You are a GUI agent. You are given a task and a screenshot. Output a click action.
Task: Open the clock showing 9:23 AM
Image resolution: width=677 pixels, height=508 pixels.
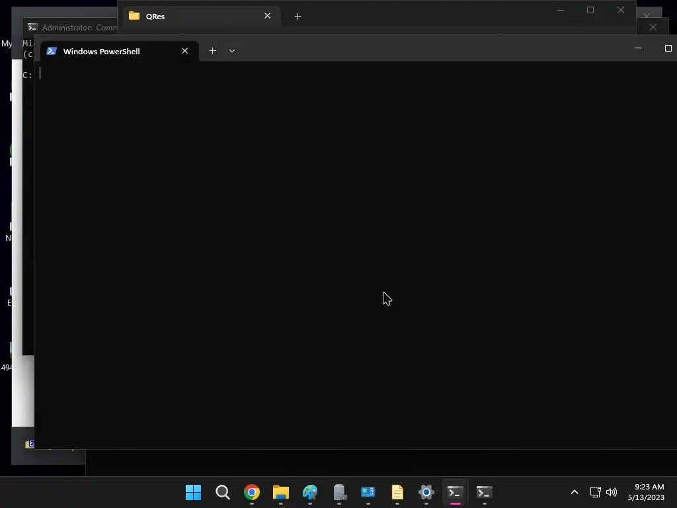coord(646,492)
